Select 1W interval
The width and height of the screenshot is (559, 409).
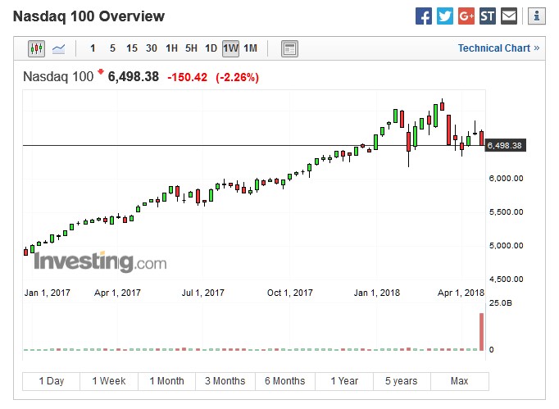coord(230,48)
